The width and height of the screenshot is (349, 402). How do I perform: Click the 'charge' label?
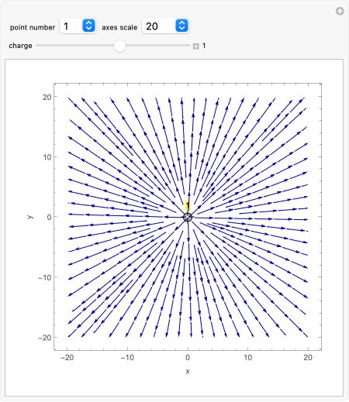click(20, 46)
